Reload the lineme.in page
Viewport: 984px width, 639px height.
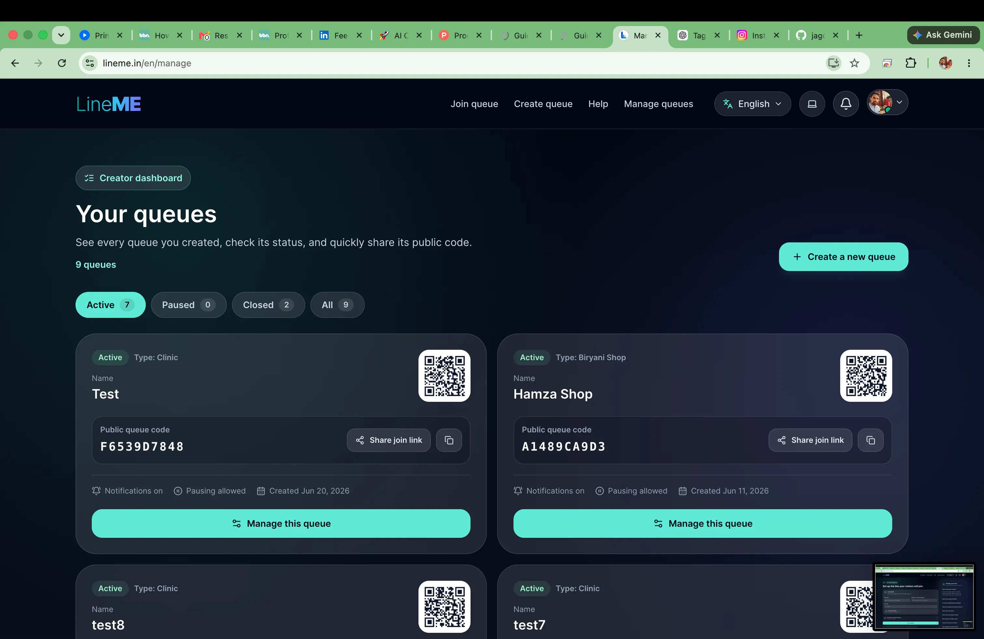(61, 63)
